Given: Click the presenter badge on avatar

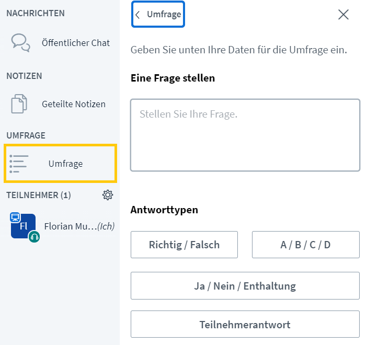Looking at the screenshot, I should click(x=15, y=217).
